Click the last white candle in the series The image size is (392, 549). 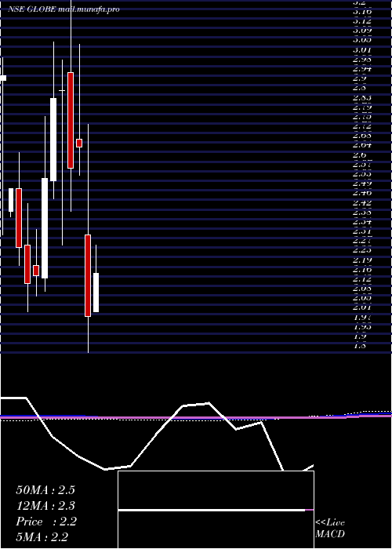[x=96, y=293]
